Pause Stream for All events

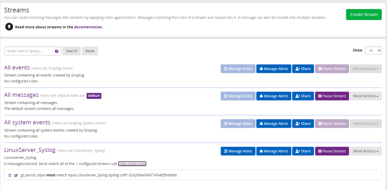(x=332, y=69)
